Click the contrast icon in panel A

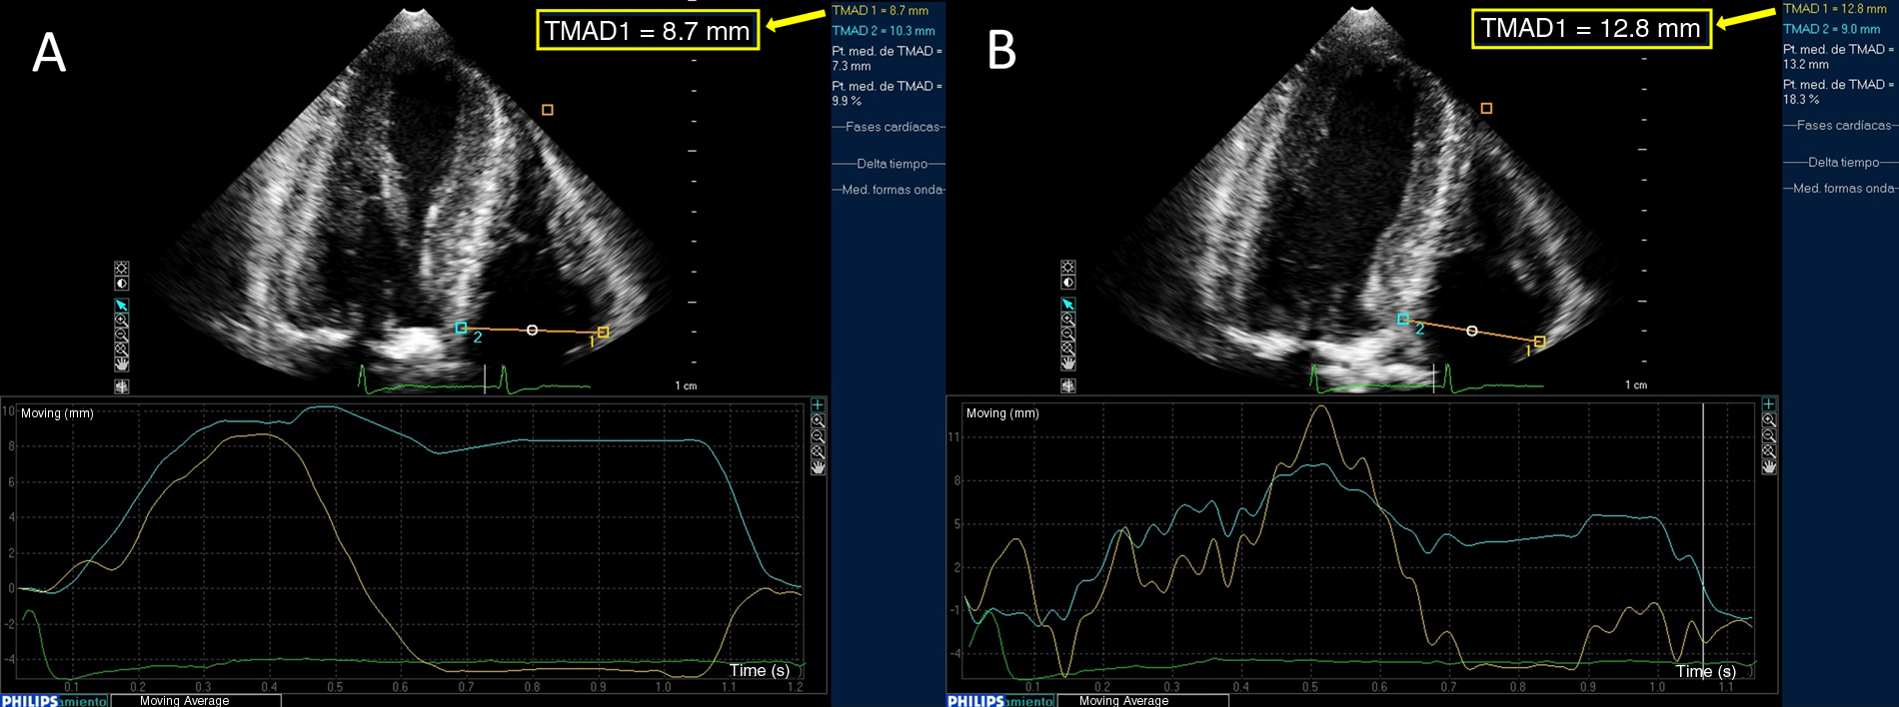[x=121, y=284]
